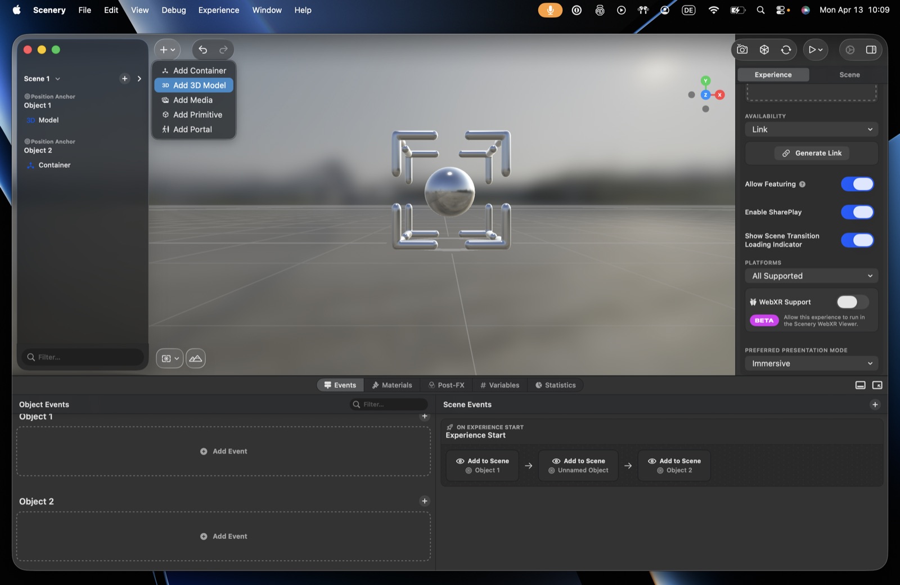This screenshot has height=585, width=900.
Task: Click the green Y axis gizmo handle
Action: click(705, 80)
